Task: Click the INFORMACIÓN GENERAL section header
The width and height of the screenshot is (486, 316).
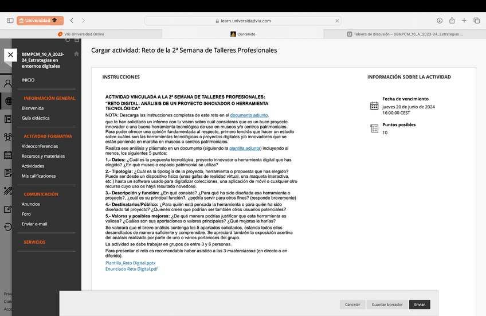Action: coord(50,98)
